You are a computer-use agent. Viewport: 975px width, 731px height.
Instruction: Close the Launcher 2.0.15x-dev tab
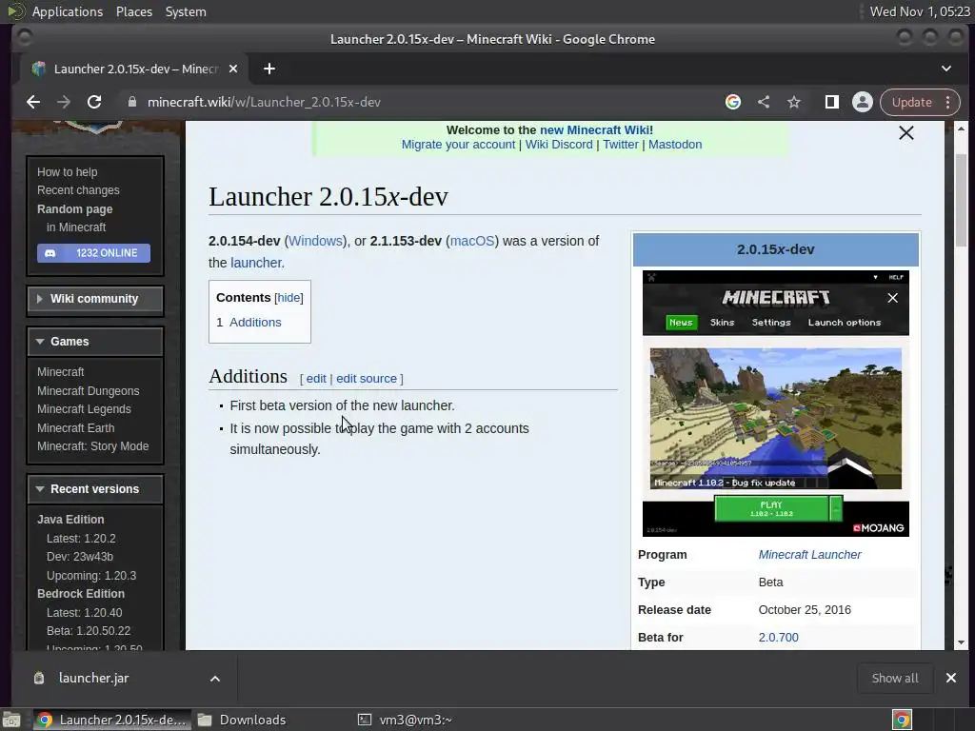click(x=233, y=69)
